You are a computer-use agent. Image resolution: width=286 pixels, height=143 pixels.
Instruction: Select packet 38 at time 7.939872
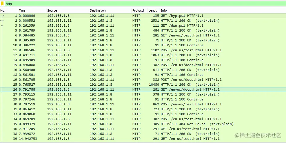pos(143,134)
